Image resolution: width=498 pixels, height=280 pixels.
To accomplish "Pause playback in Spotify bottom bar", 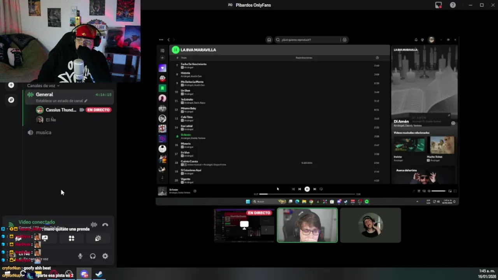I will coord(307,189).
